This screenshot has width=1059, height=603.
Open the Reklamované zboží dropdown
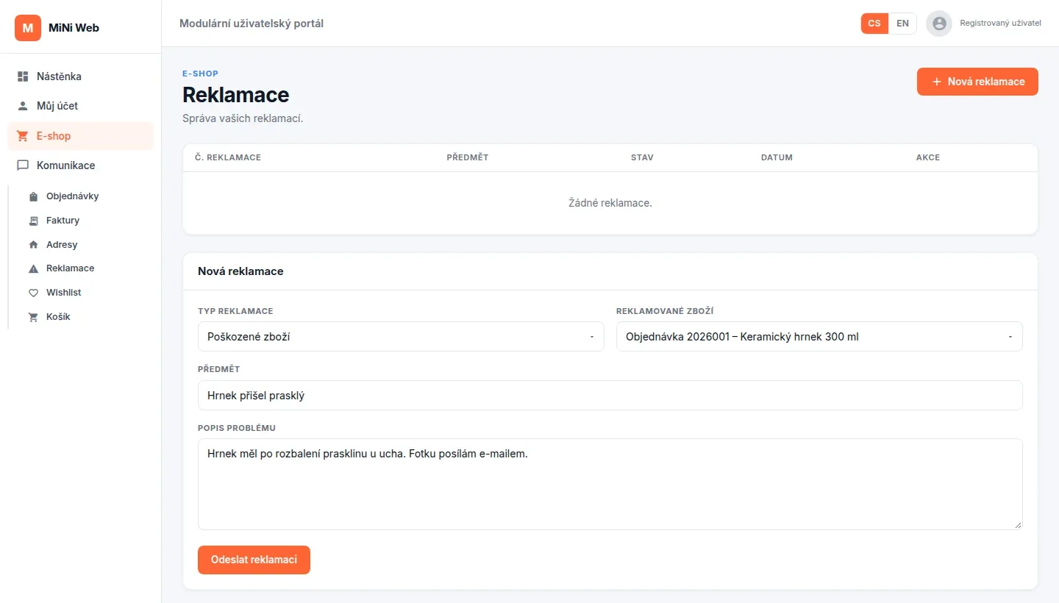point(819,337)
